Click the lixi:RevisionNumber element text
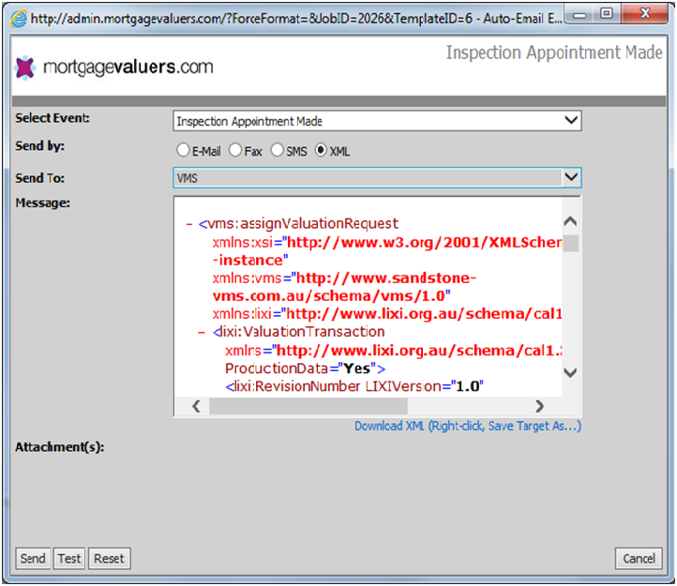 [x=354, y=386]
